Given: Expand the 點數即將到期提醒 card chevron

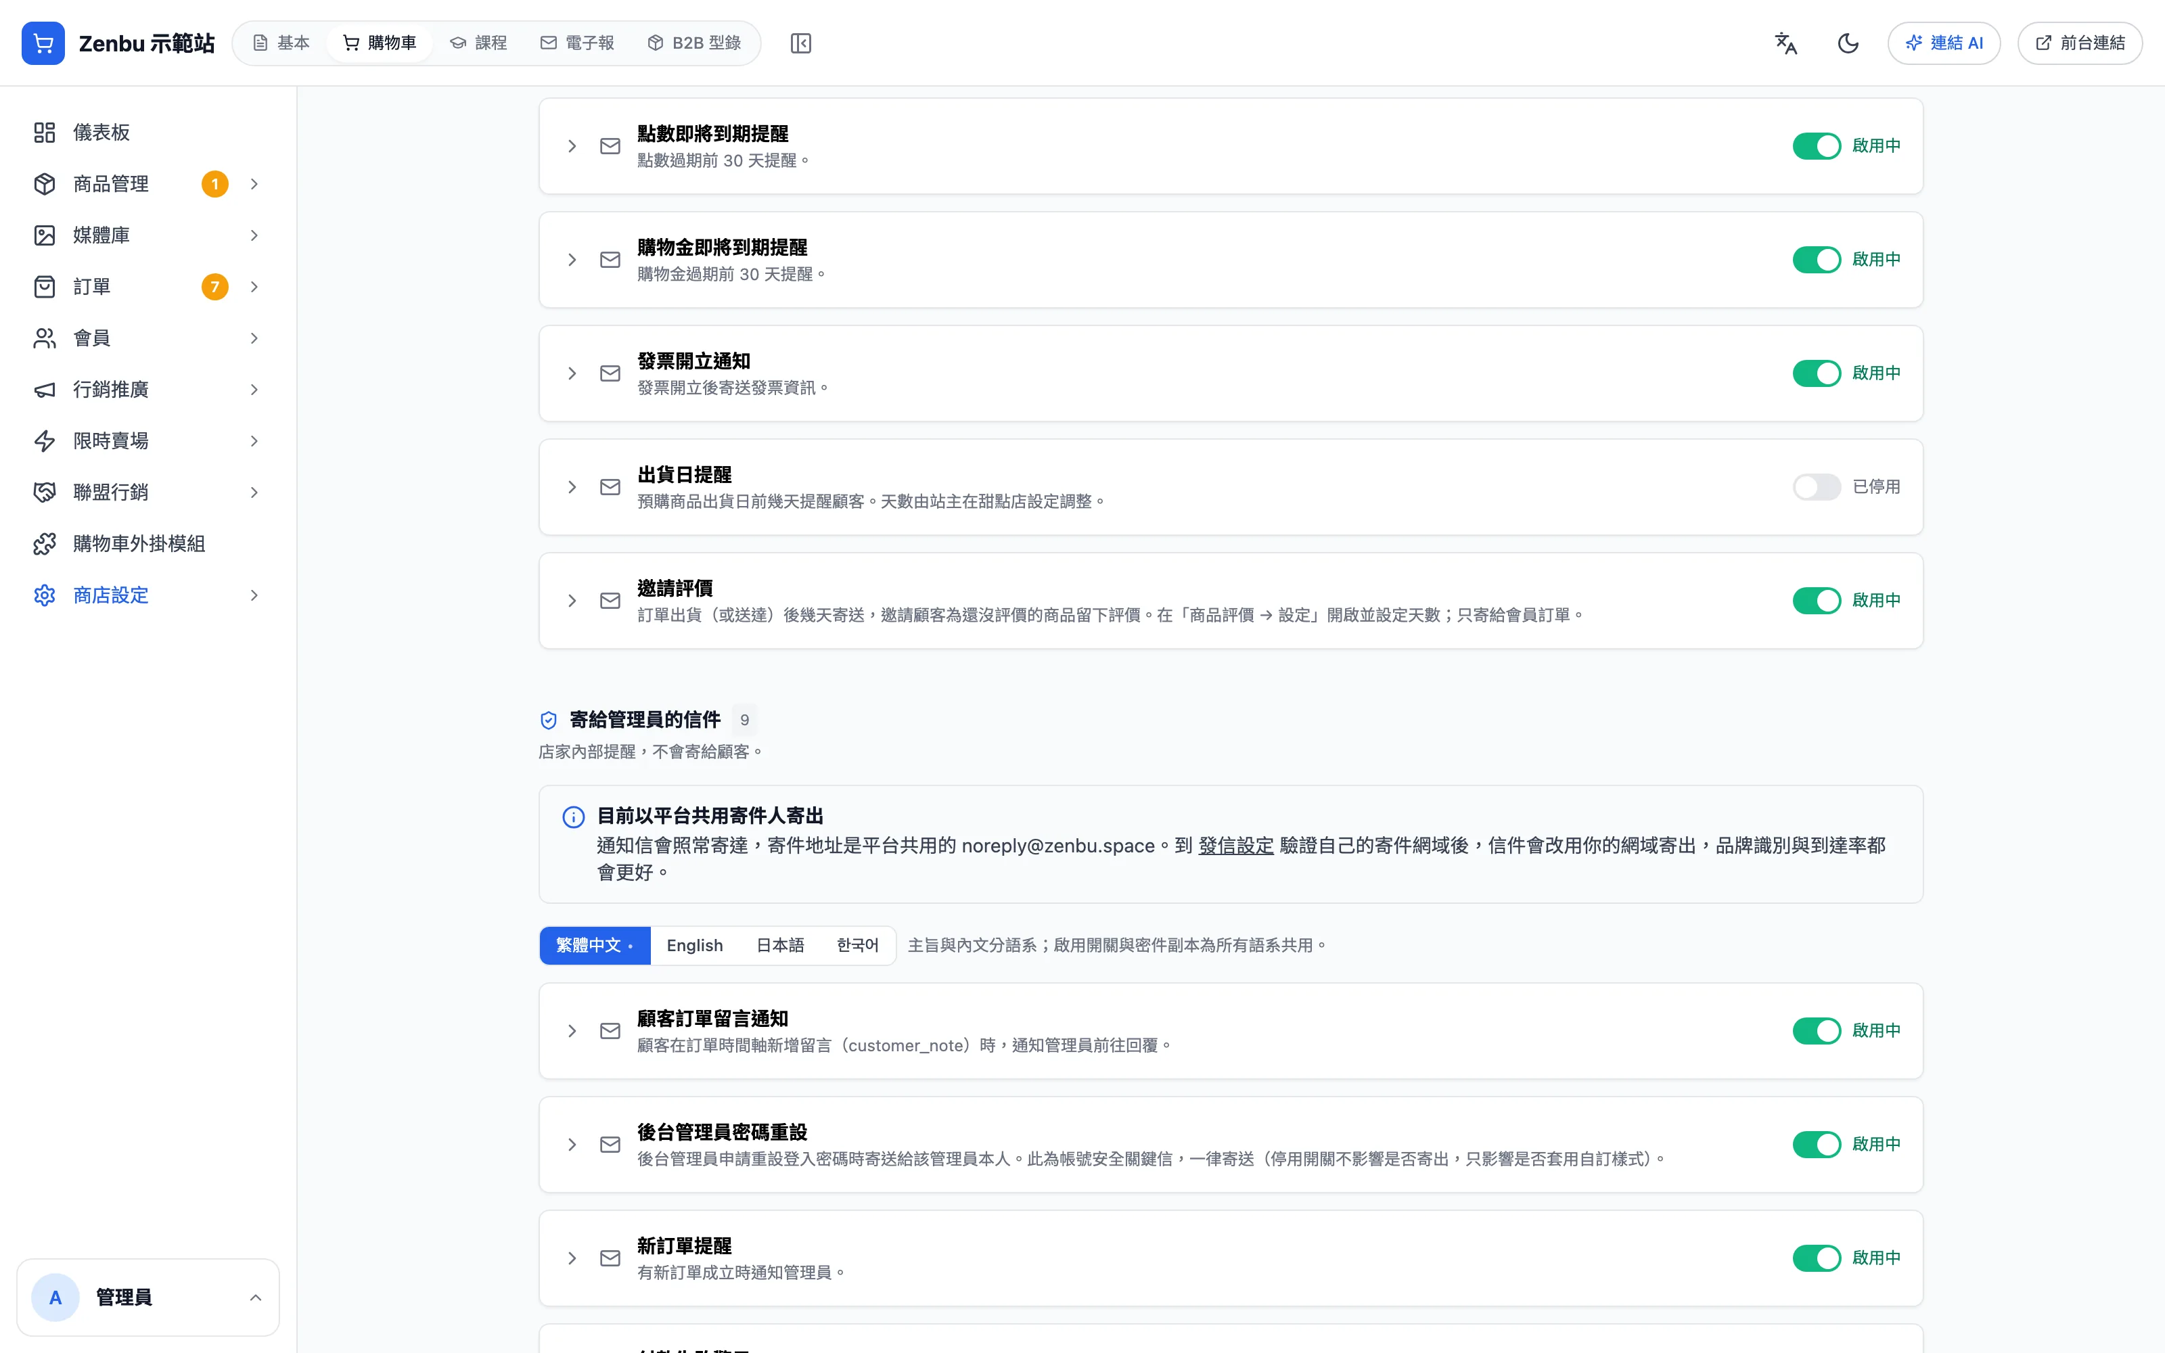Looking at the screenshot, I should point(572,146).
